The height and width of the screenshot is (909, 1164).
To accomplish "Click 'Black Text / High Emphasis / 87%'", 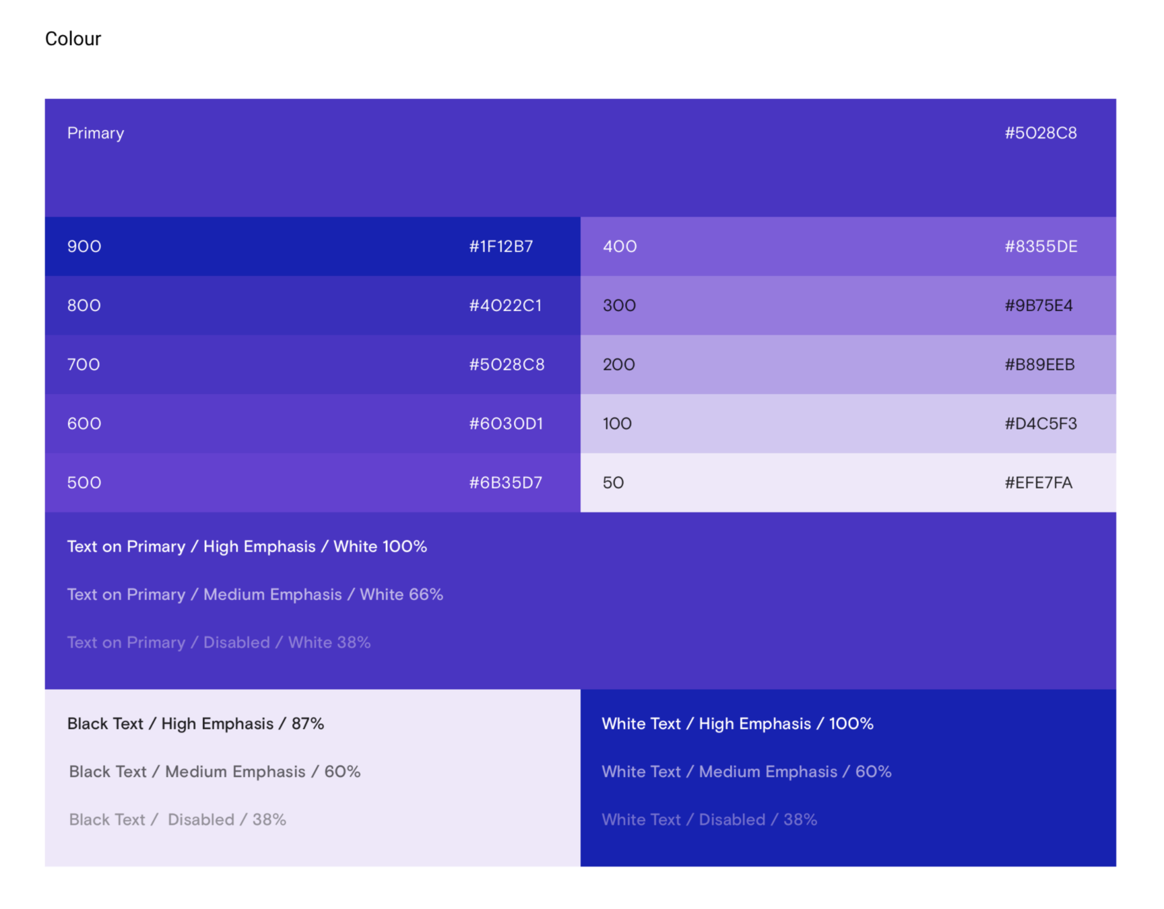I will point(196,724).
